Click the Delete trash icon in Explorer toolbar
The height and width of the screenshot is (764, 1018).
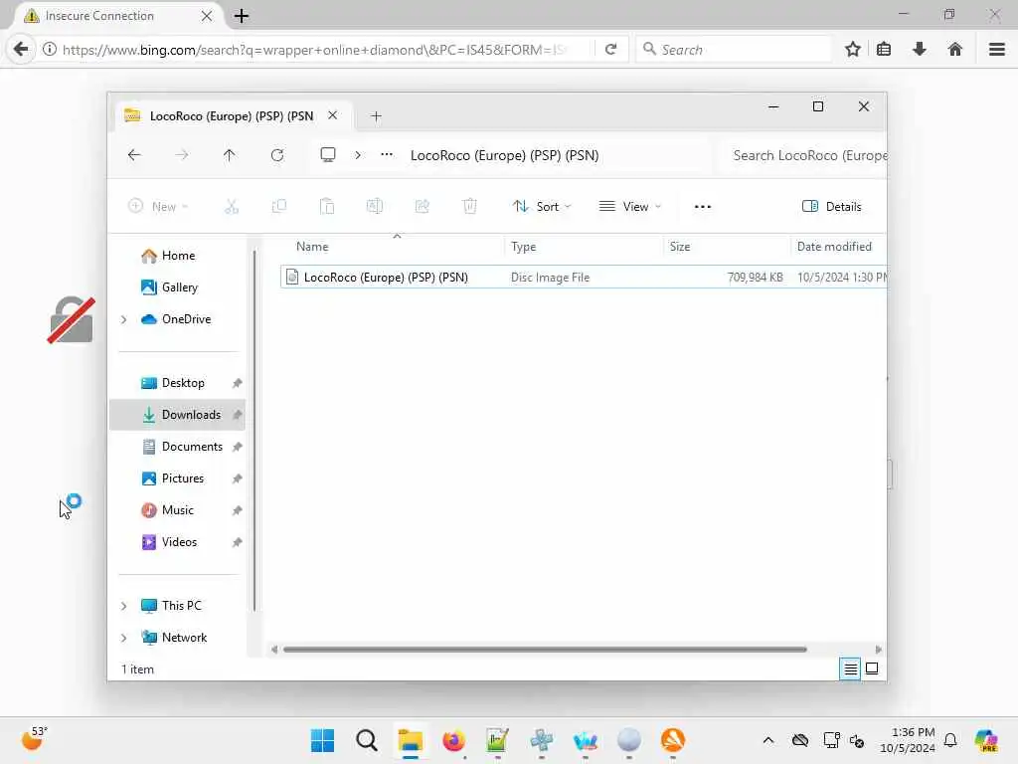[x=470, y=207]
